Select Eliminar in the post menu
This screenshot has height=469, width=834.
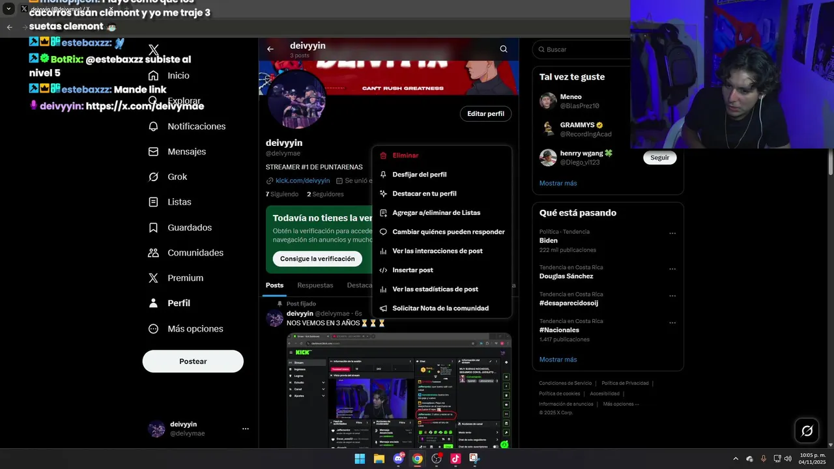tap(442, 156)
